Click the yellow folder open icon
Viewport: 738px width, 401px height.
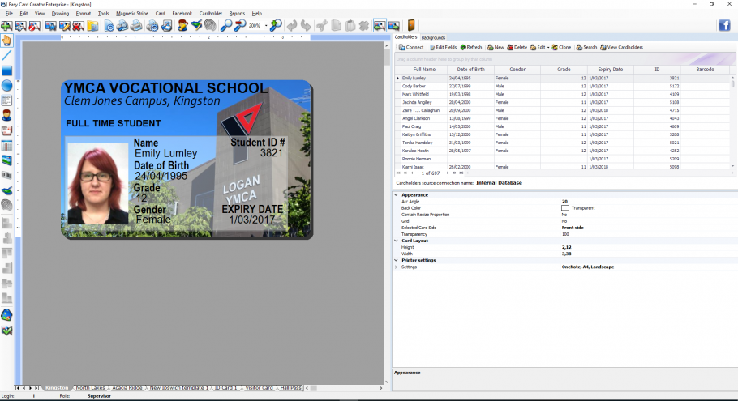coord(92,25)
